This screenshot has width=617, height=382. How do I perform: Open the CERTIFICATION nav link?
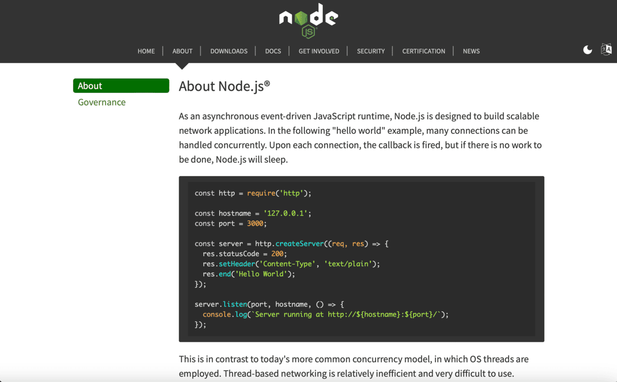(x=423, y=51)
